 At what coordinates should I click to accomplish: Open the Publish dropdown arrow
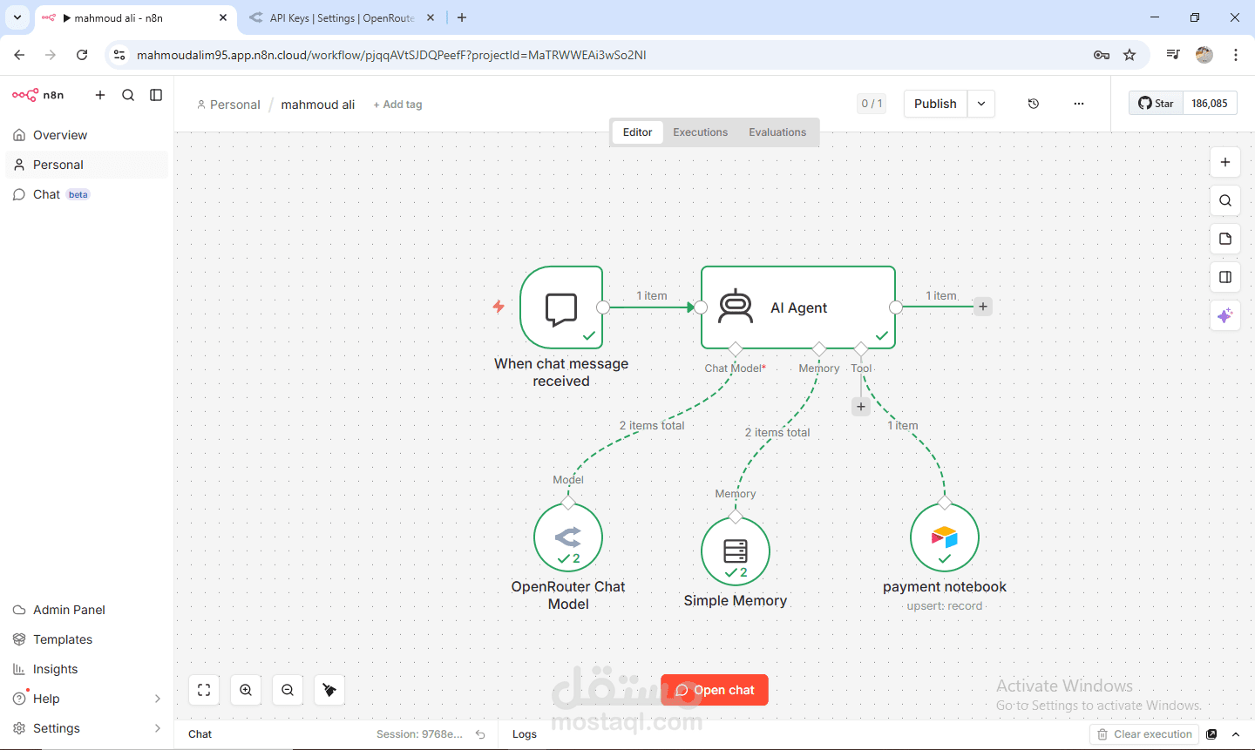coord(981,104)
